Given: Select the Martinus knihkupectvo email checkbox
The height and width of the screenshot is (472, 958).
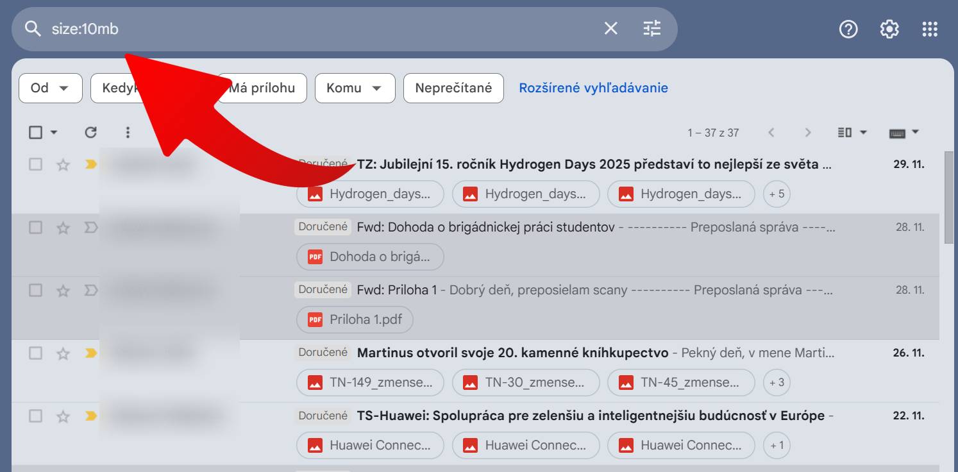Looking at the screenshot, I should pyautogui.click(x=36, y=353).
